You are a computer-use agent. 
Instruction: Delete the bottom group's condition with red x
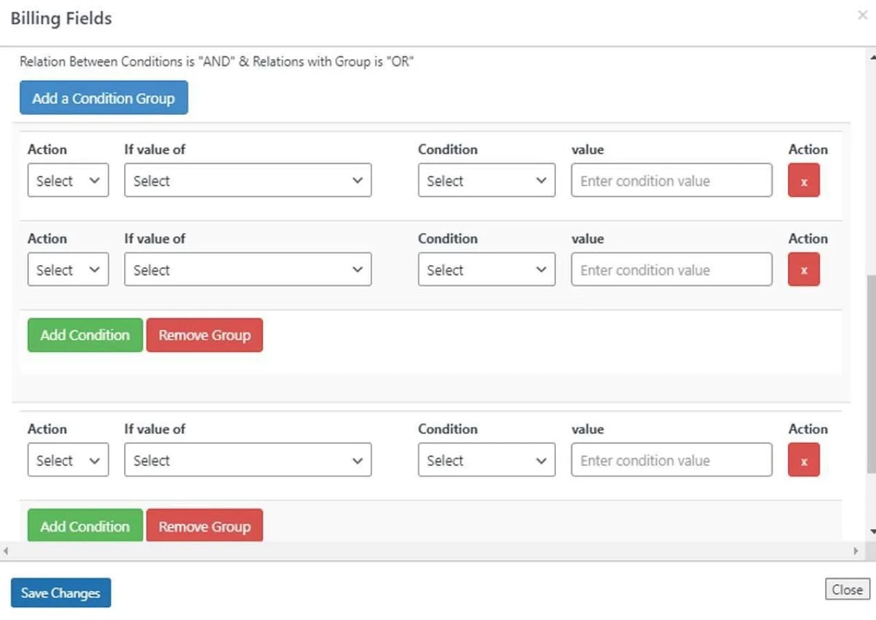pos(803,459)
